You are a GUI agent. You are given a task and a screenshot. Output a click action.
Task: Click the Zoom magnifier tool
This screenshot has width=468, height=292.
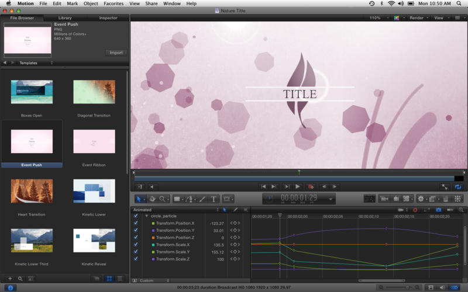[x=162, y=199]
